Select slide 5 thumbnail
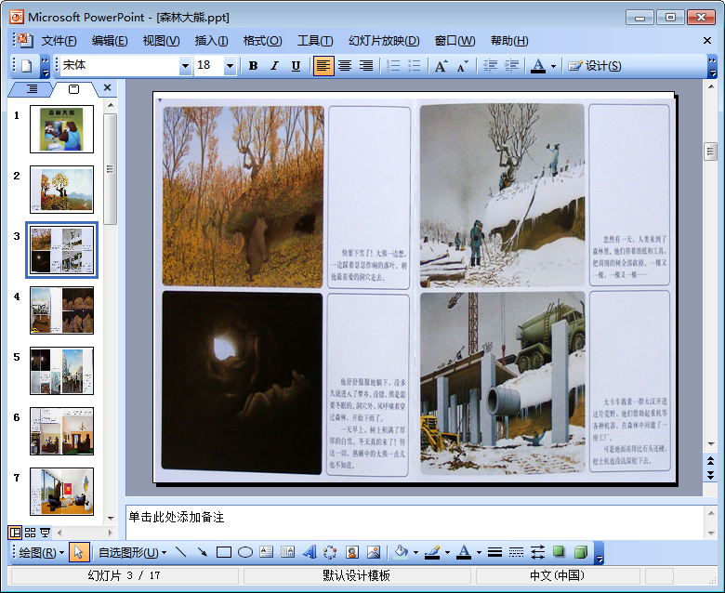 click(62, 371)
